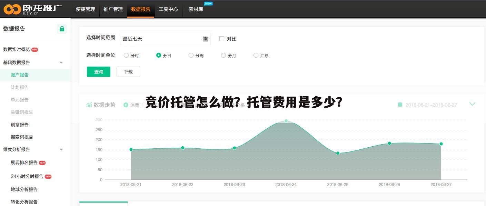Click the NEW badge above 素材库
Viewport: 486px width, 206px height.
(x=208, y=4)
